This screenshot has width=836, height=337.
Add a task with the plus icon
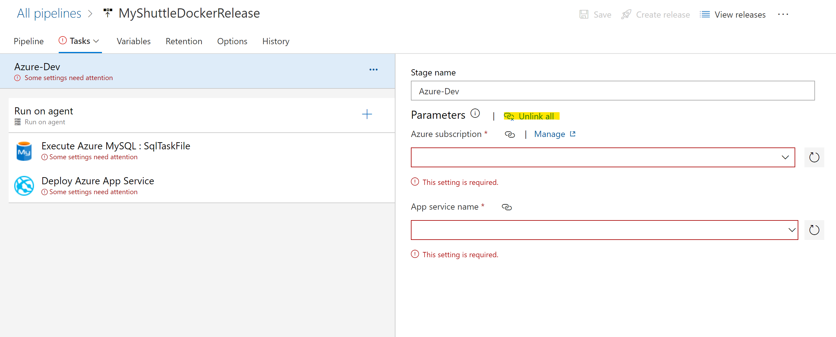[x=367, y=114]
